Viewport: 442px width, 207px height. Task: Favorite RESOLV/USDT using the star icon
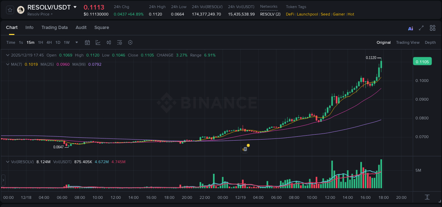pyautogui.click(x=10, y=10)
